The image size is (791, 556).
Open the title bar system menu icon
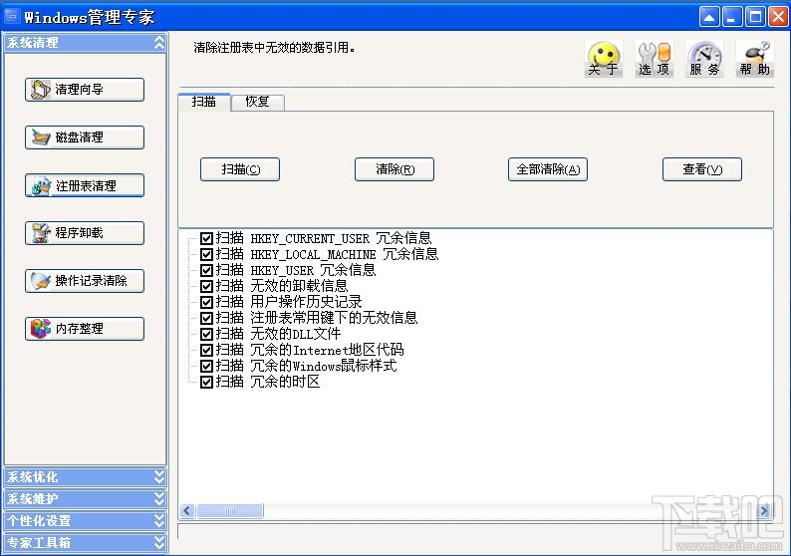[12, 17]
